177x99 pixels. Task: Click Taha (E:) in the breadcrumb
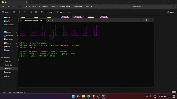(45, 7)
